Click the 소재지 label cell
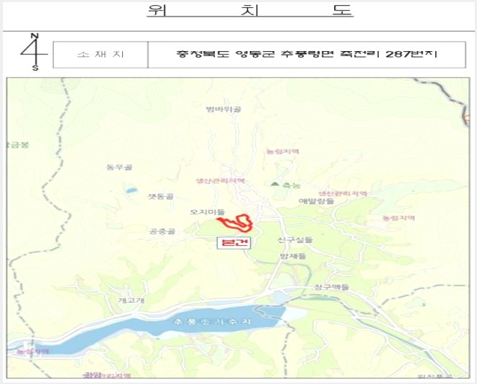 point(101,55)
